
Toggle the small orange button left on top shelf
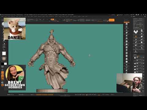click(x=52, y=19)
